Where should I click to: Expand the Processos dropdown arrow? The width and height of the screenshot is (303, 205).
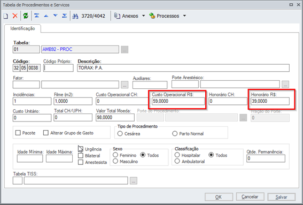click(x=184, y=16)
